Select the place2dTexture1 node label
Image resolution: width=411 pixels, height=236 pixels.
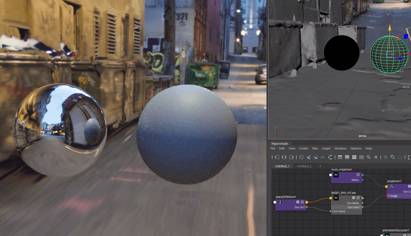(x=286, y=197)
